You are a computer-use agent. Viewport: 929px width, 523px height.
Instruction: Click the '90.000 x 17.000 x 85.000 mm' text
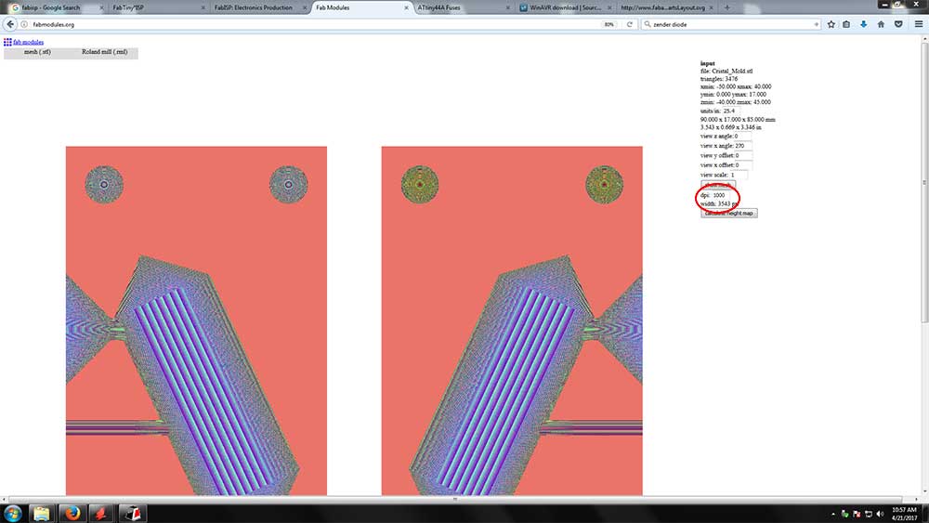click(x=738, y=120)
